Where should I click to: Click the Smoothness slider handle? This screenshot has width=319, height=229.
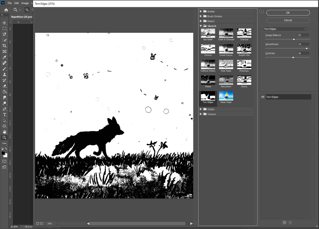point(306,48)
